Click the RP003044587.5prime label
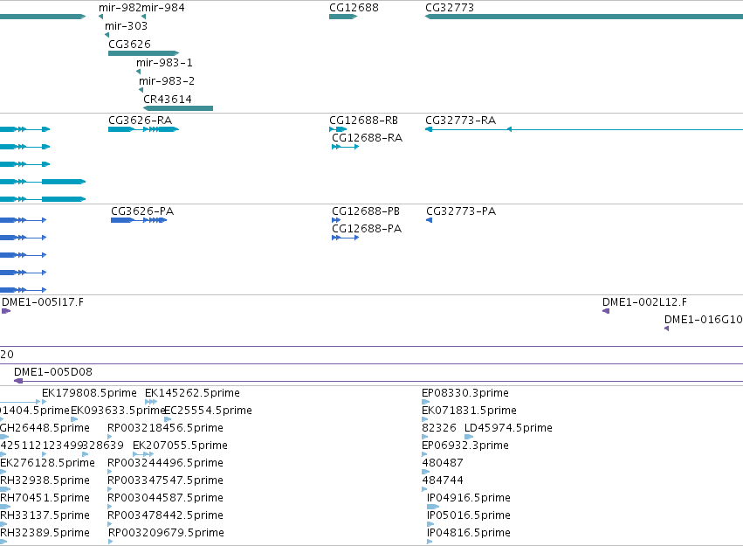Image resolution: width=743 pixels, height=546 pixels. tap(165, 498)
